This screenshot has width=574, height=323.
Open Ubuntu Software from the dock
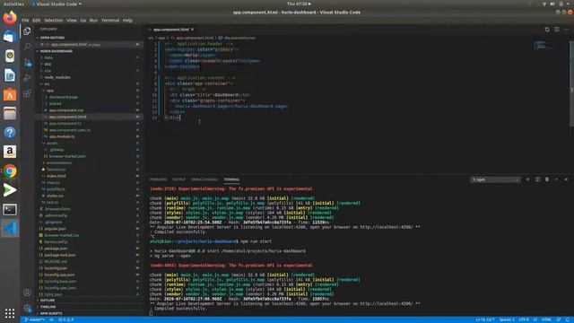10,94
